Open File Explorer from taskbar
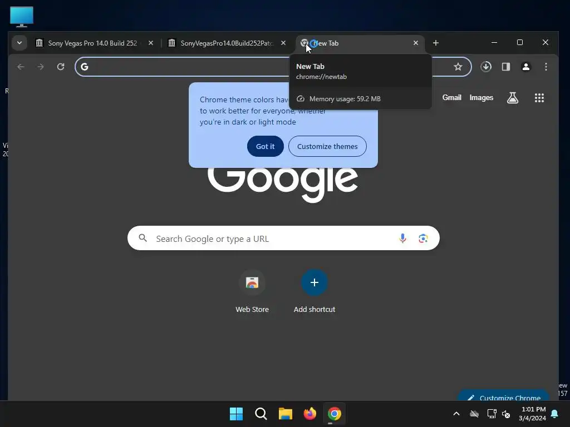This screenshot has width=570, height=427. point(286,414)
